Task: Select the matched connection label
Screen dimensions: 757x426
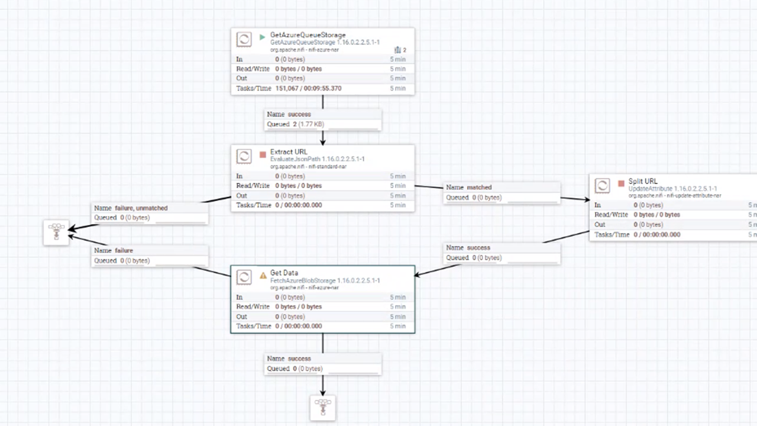Action: pos(502,192)
